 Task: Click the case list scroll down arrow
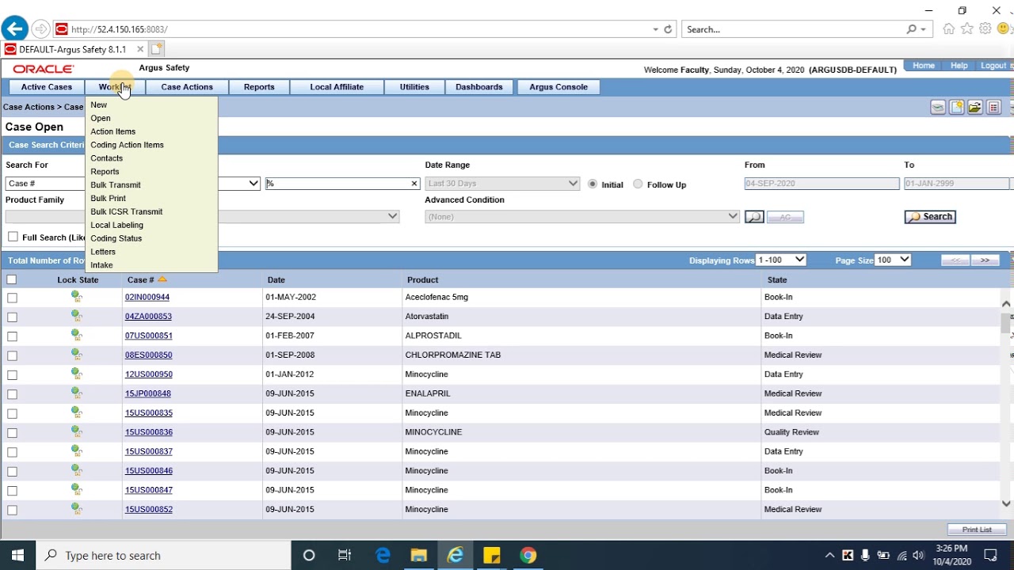pos(1006,503)
